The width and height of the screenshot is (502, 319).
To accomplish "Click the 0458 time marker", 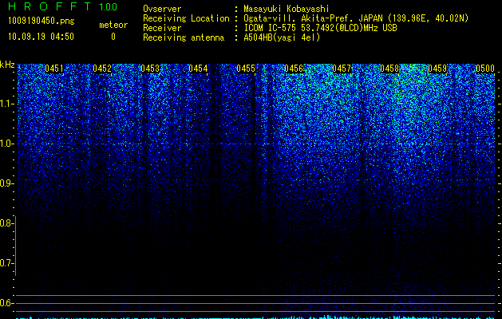I will [389, 69].
